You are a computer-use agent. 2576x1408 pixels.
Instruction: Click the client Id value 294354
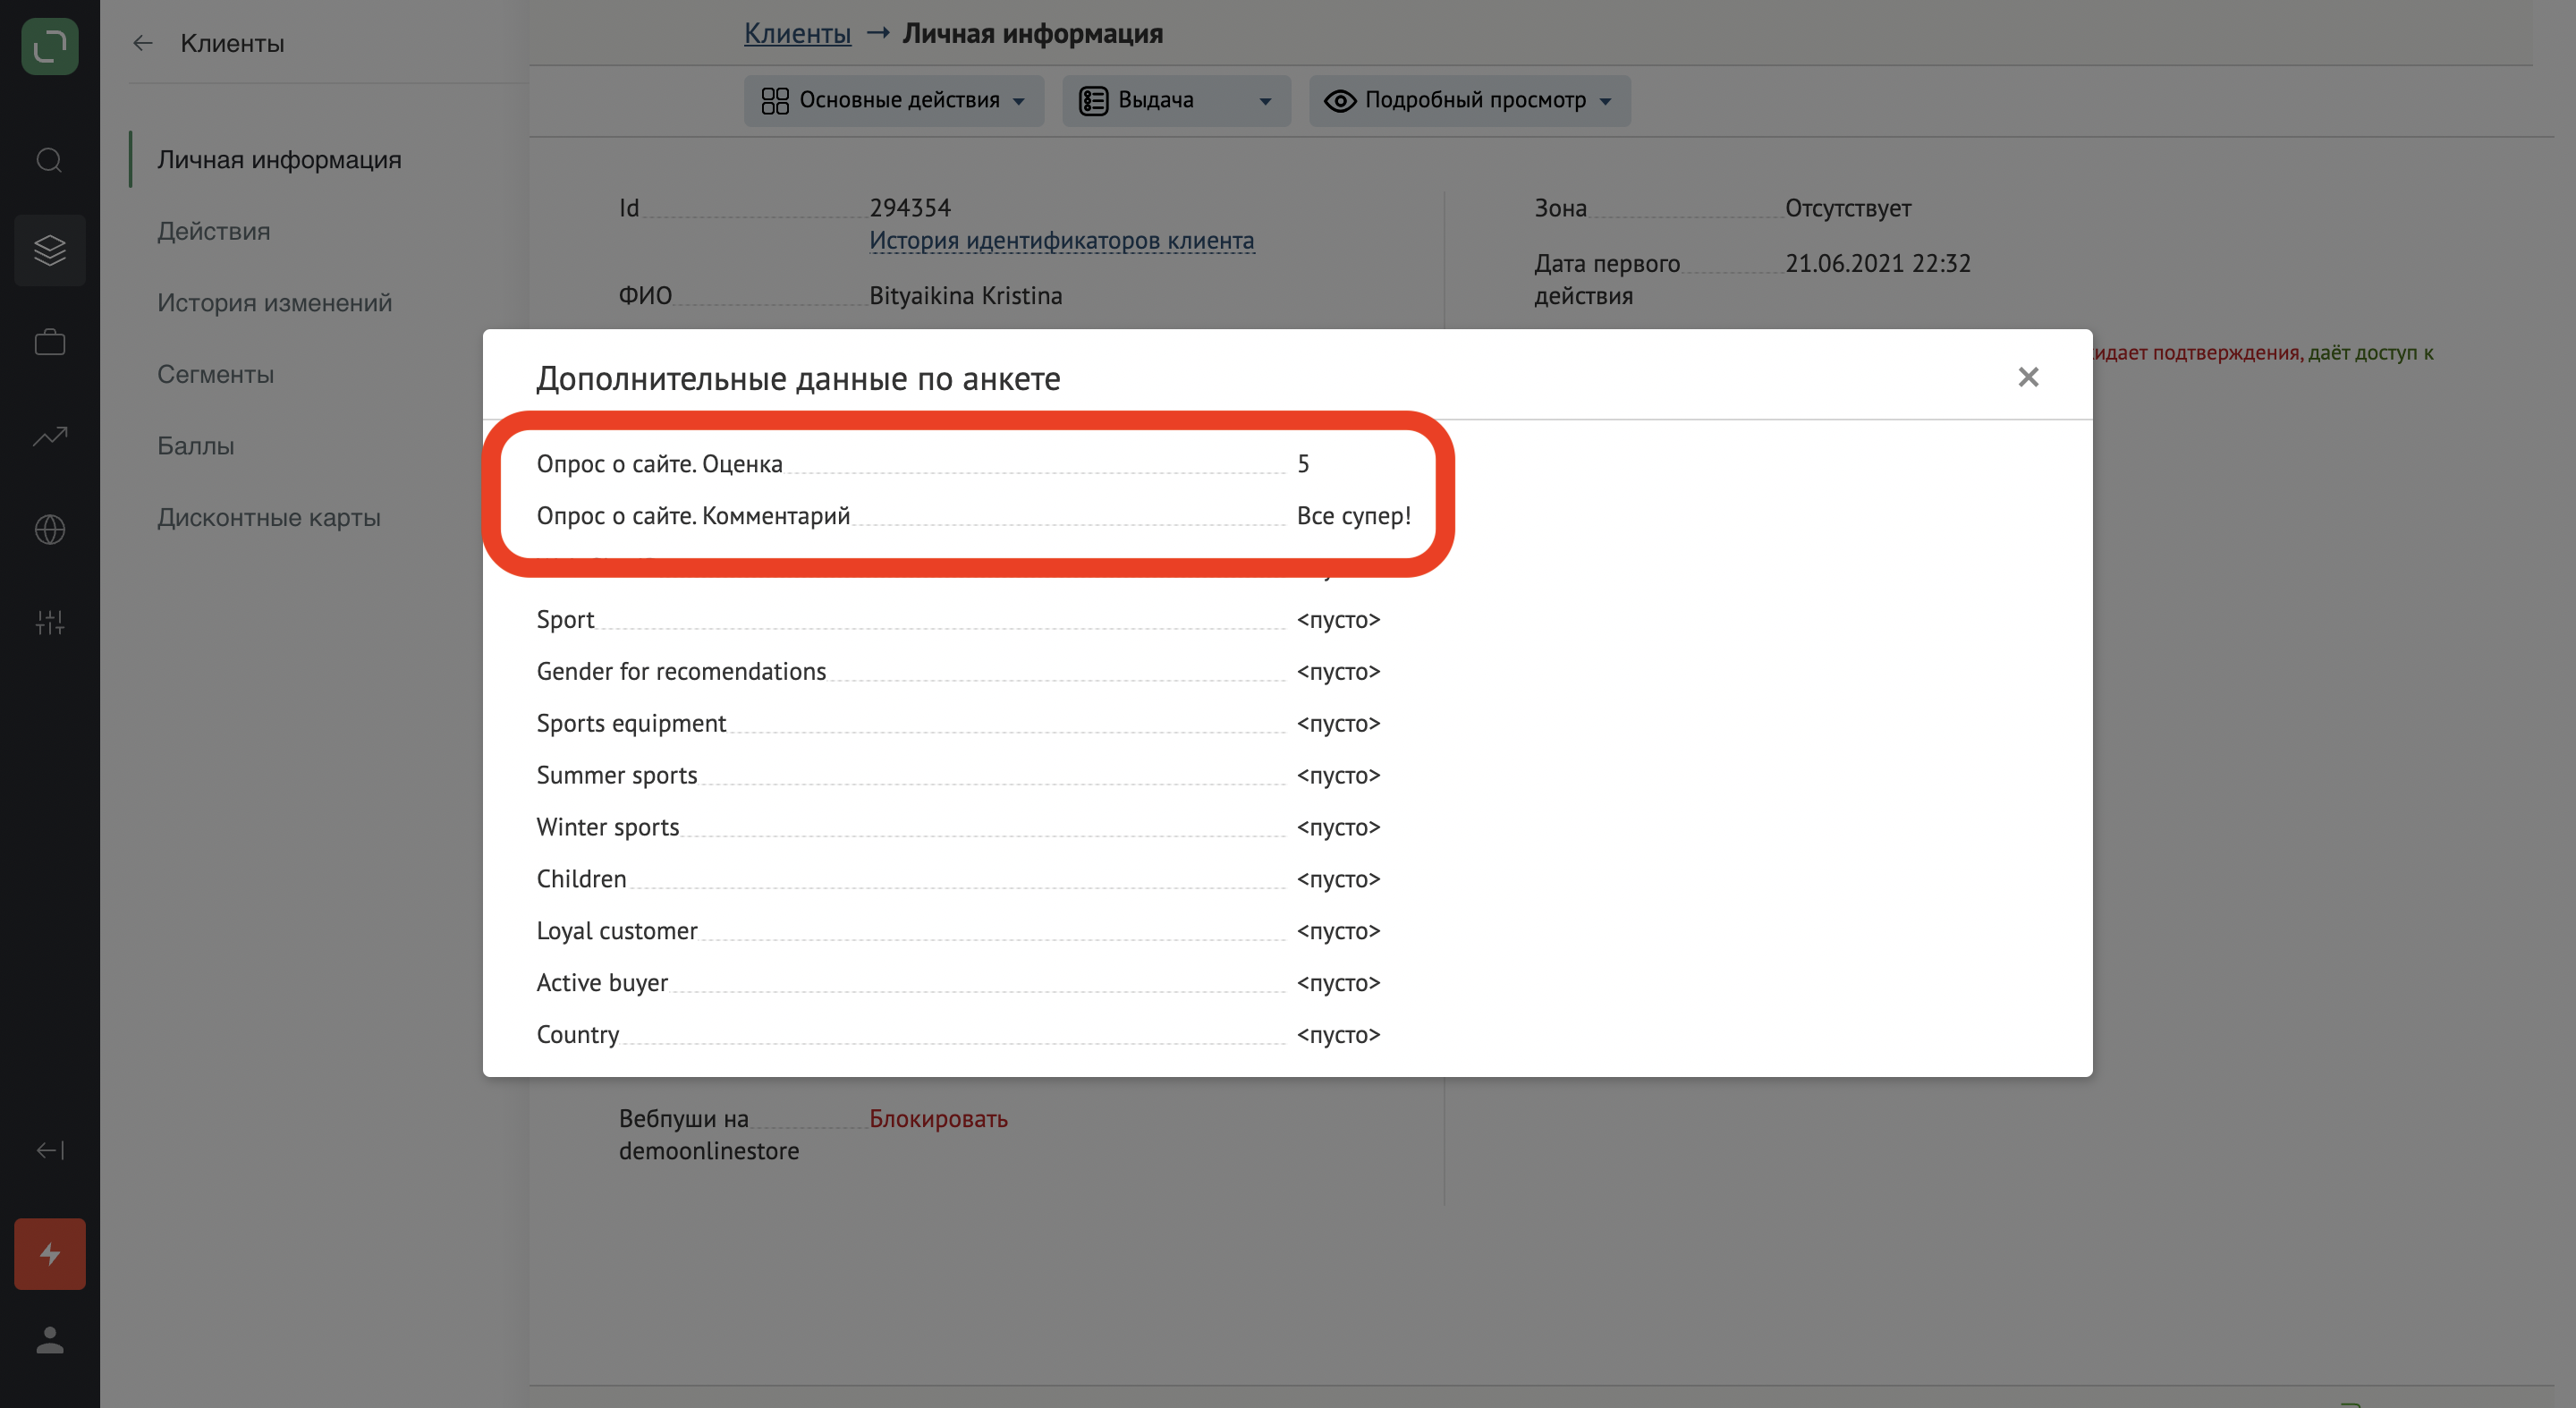point(910,208)
